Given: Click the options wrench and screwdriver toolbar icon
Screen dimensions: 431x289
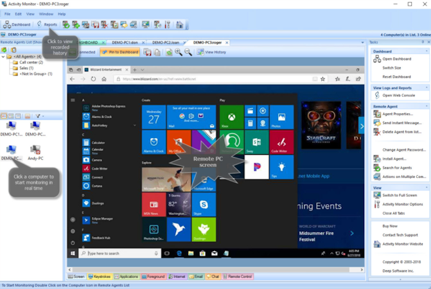Looking at the screenshot, I should (x=168, y=24).
